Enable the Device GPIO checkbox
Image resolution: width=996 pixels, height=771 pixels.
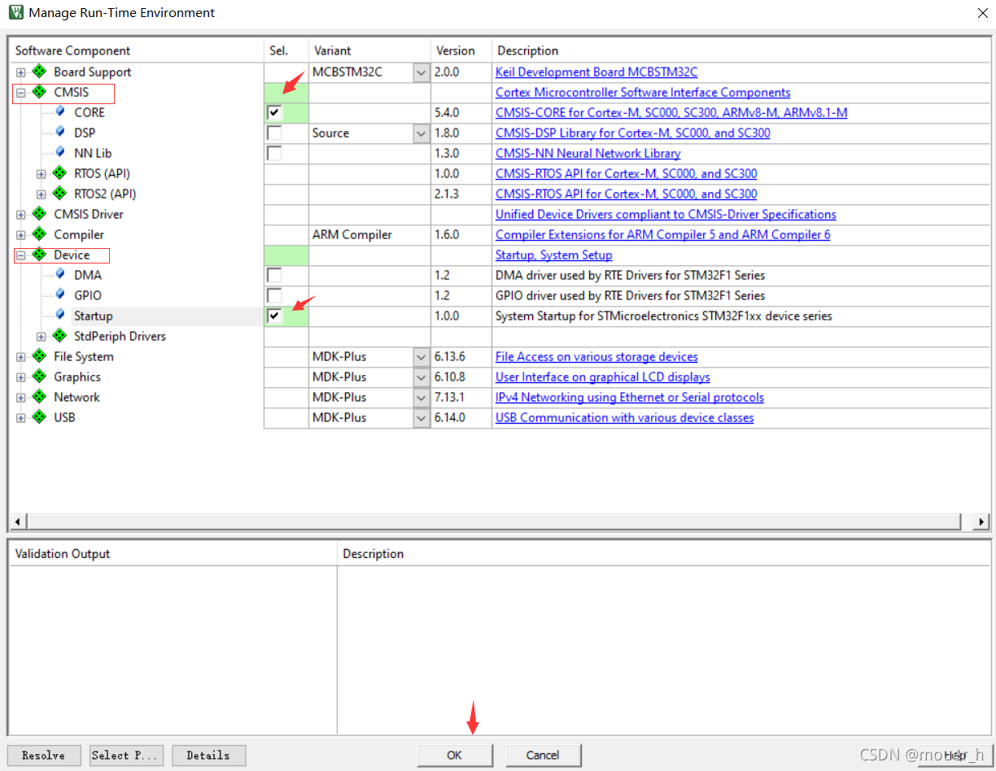pyautogui.click(x=274, y=295)
